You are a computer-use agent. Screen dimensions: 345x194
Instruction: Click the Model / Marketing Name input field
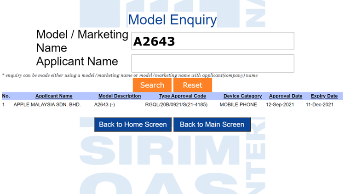point(213,41)
